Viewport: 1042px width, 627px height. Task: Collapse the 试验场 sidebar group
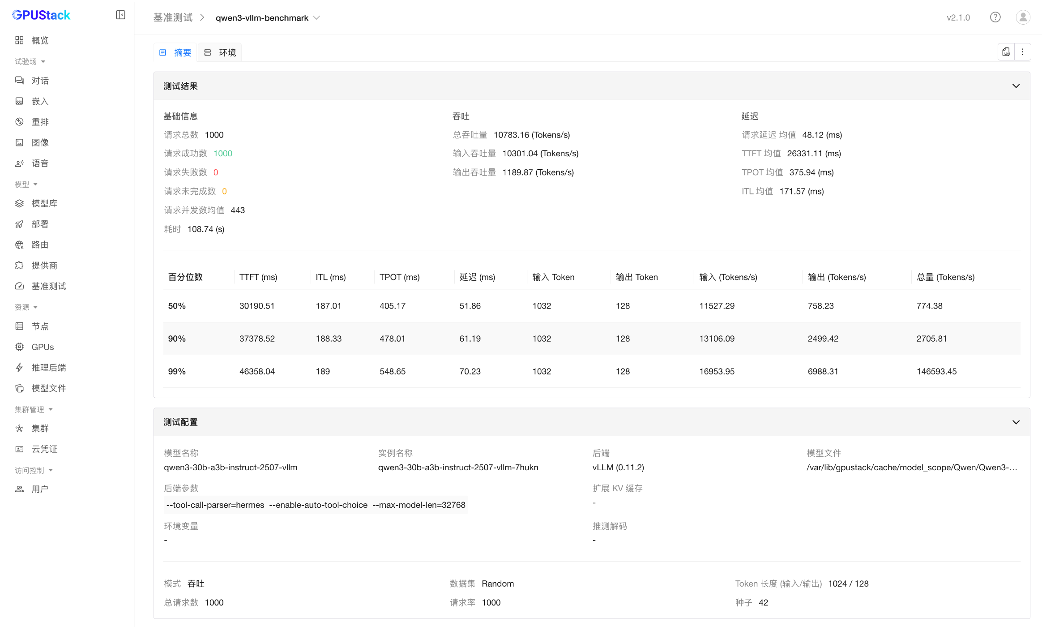[30, 61]
